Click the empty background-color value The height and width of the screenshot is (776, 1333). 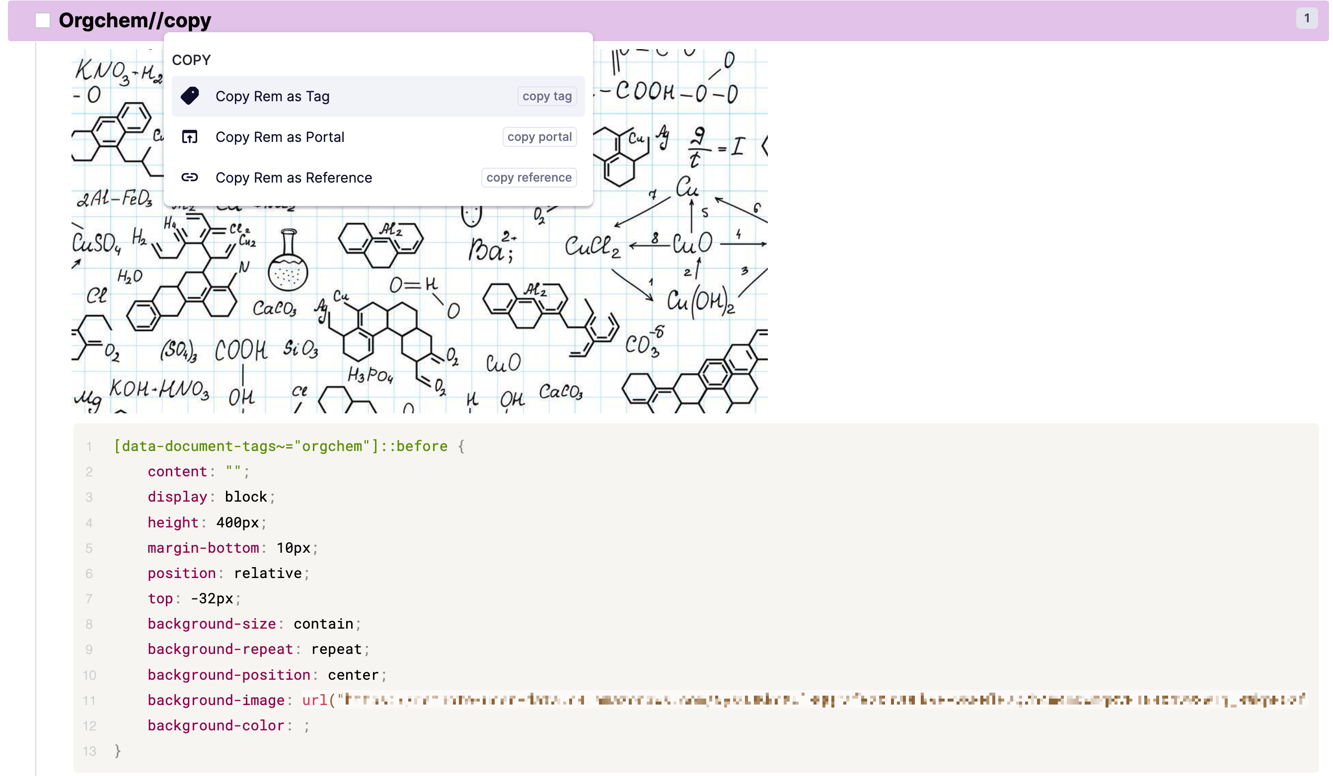click(x=299, y=726)
